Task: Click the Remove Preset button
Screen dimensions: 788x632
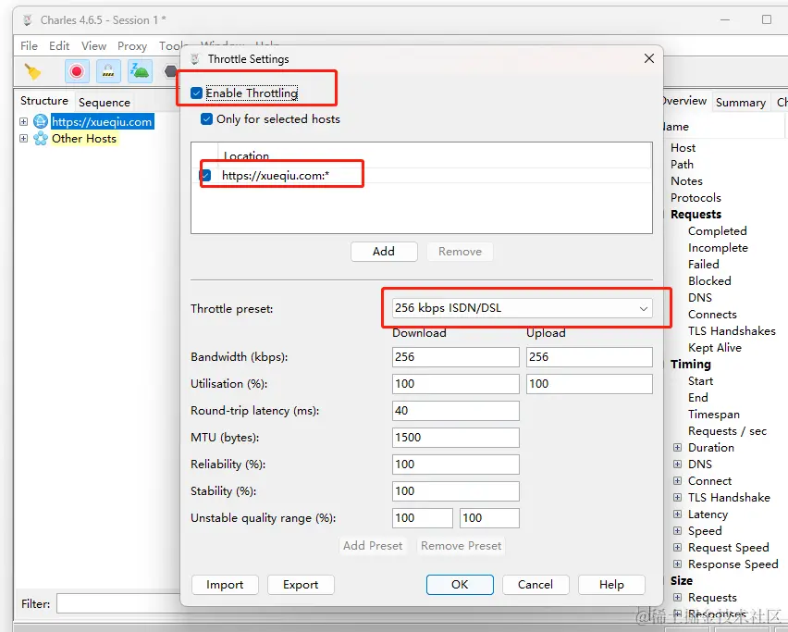Action: 461,546
